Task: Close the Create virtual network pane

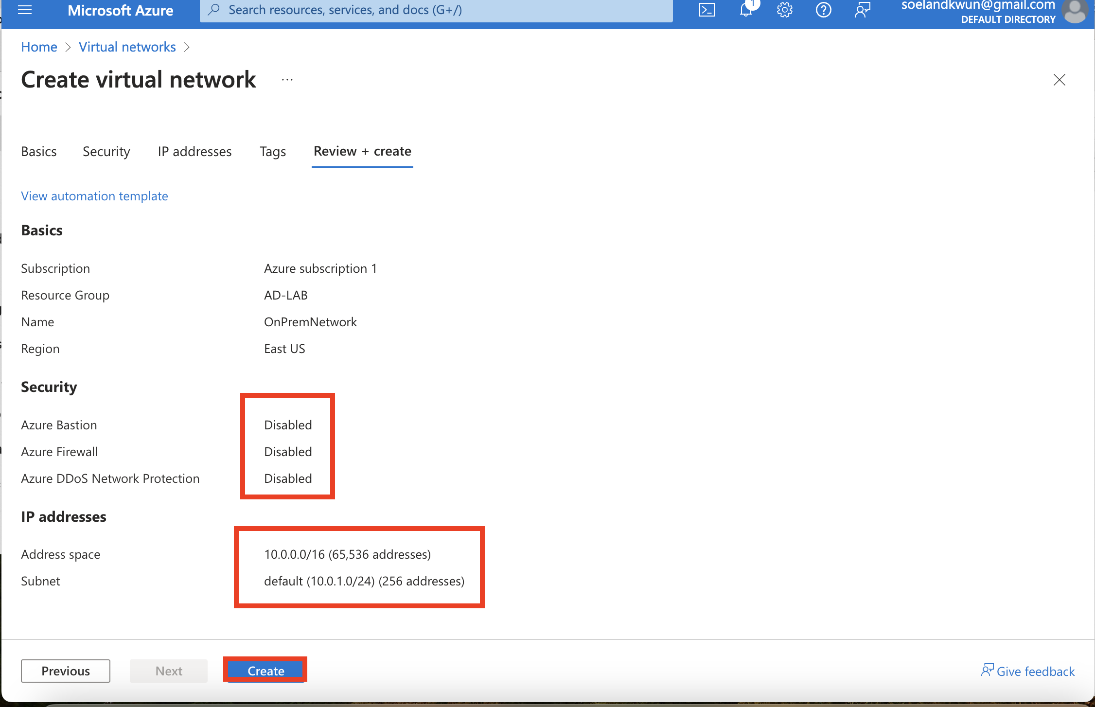Action: coord(1059,80)
